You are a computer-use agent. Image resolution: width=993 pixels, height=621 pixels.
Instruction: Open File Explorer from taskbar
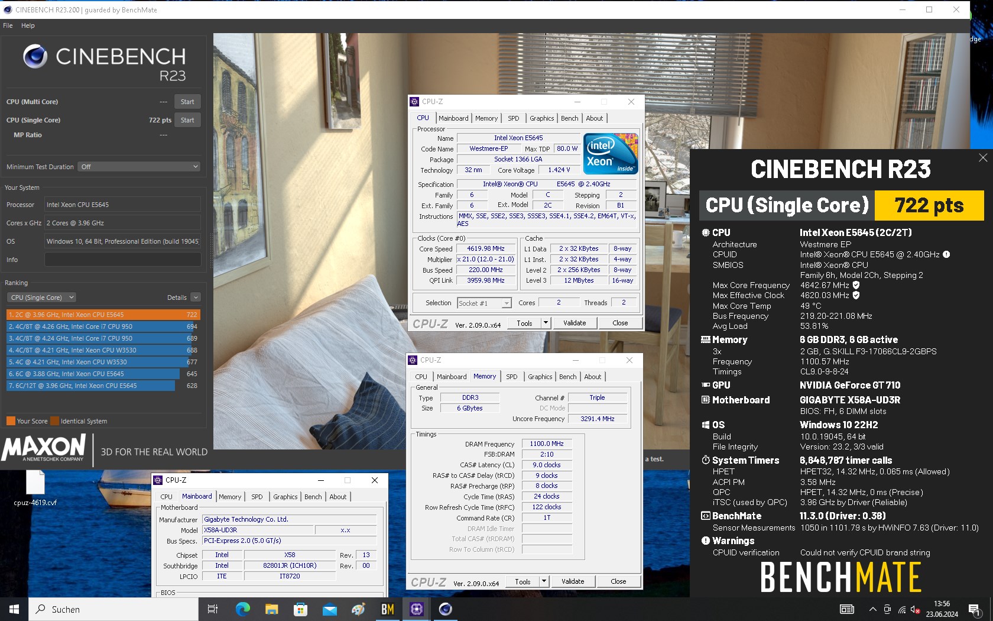(271, 609)
